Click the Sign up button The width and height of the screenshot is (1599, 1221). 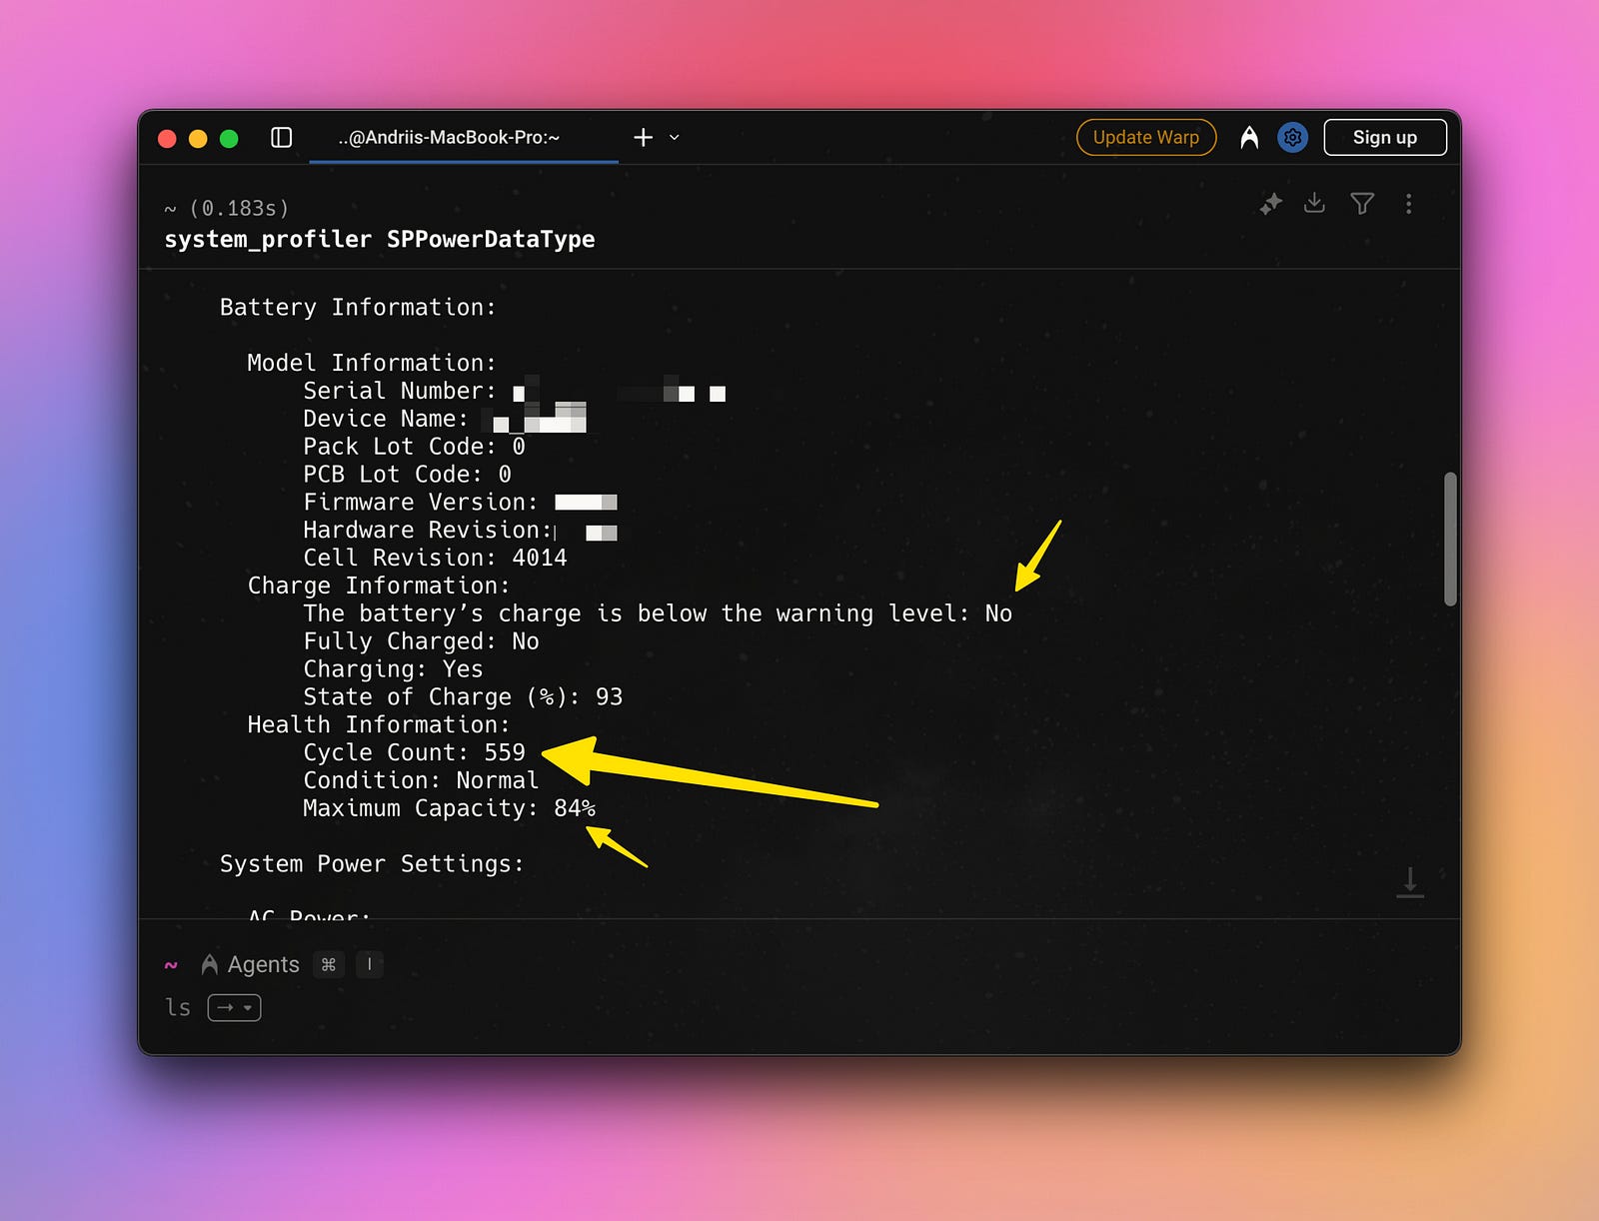pos(1385,137)
